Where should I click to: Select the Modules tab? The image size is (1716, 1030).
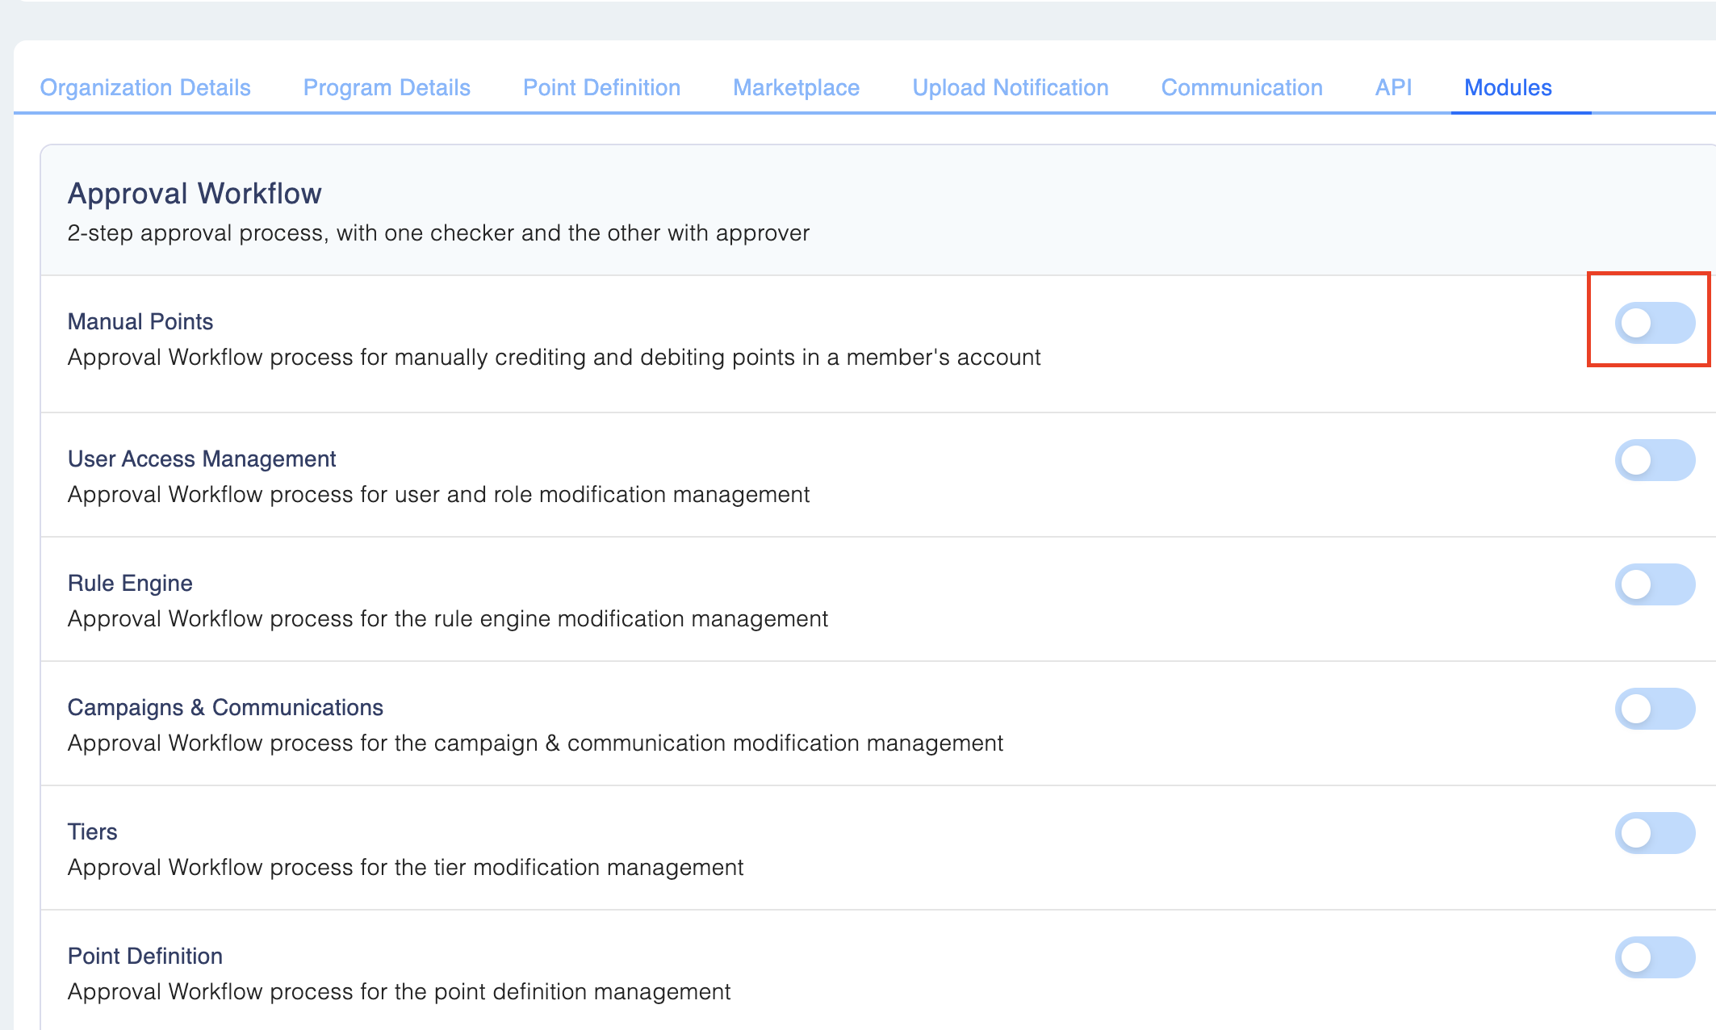pyautogui.click(x=1508, y=87)
